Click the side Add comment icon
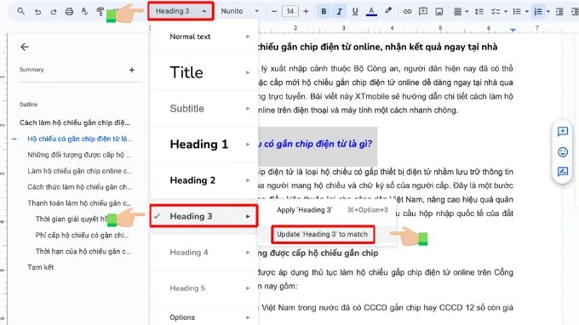 click(x=563, y=131)
